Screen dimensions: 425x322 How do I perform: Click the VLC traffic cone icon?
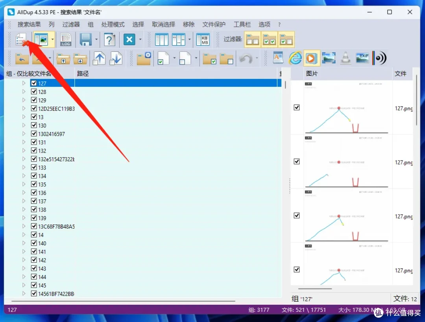coord(346,58)
